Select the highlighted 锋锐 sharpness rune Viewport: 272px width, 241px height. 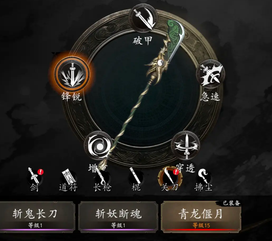pos(72,74)
